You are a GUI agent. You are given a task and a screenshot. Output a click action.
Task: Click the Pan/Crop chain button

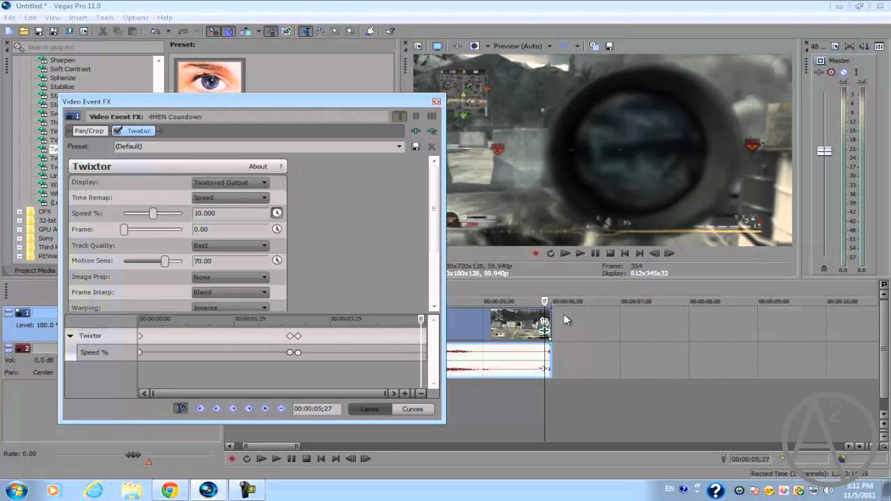[88, 131]
